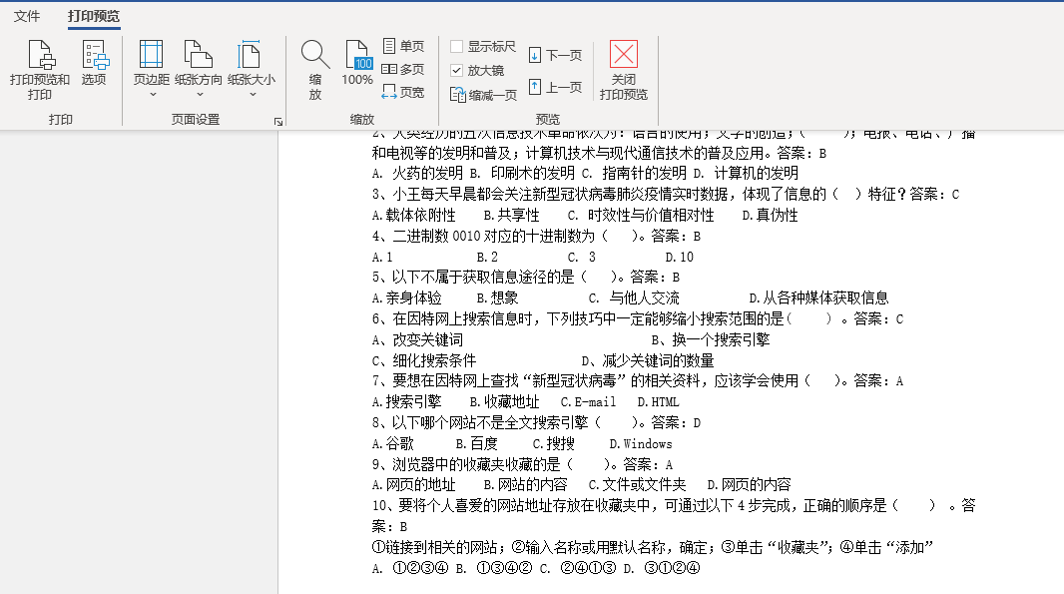Toggle 显示标尺 to show the ruler

click(482, 46)
